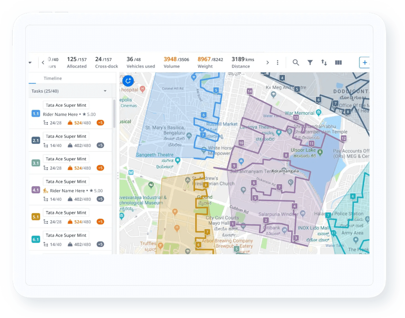
Task: Expand more stats using the right chevron
Action: (267, 62)
